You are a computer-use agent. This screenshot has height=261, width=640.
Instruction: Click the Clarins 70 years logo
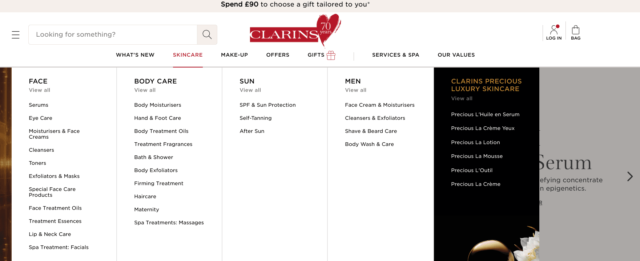(295, 31)
